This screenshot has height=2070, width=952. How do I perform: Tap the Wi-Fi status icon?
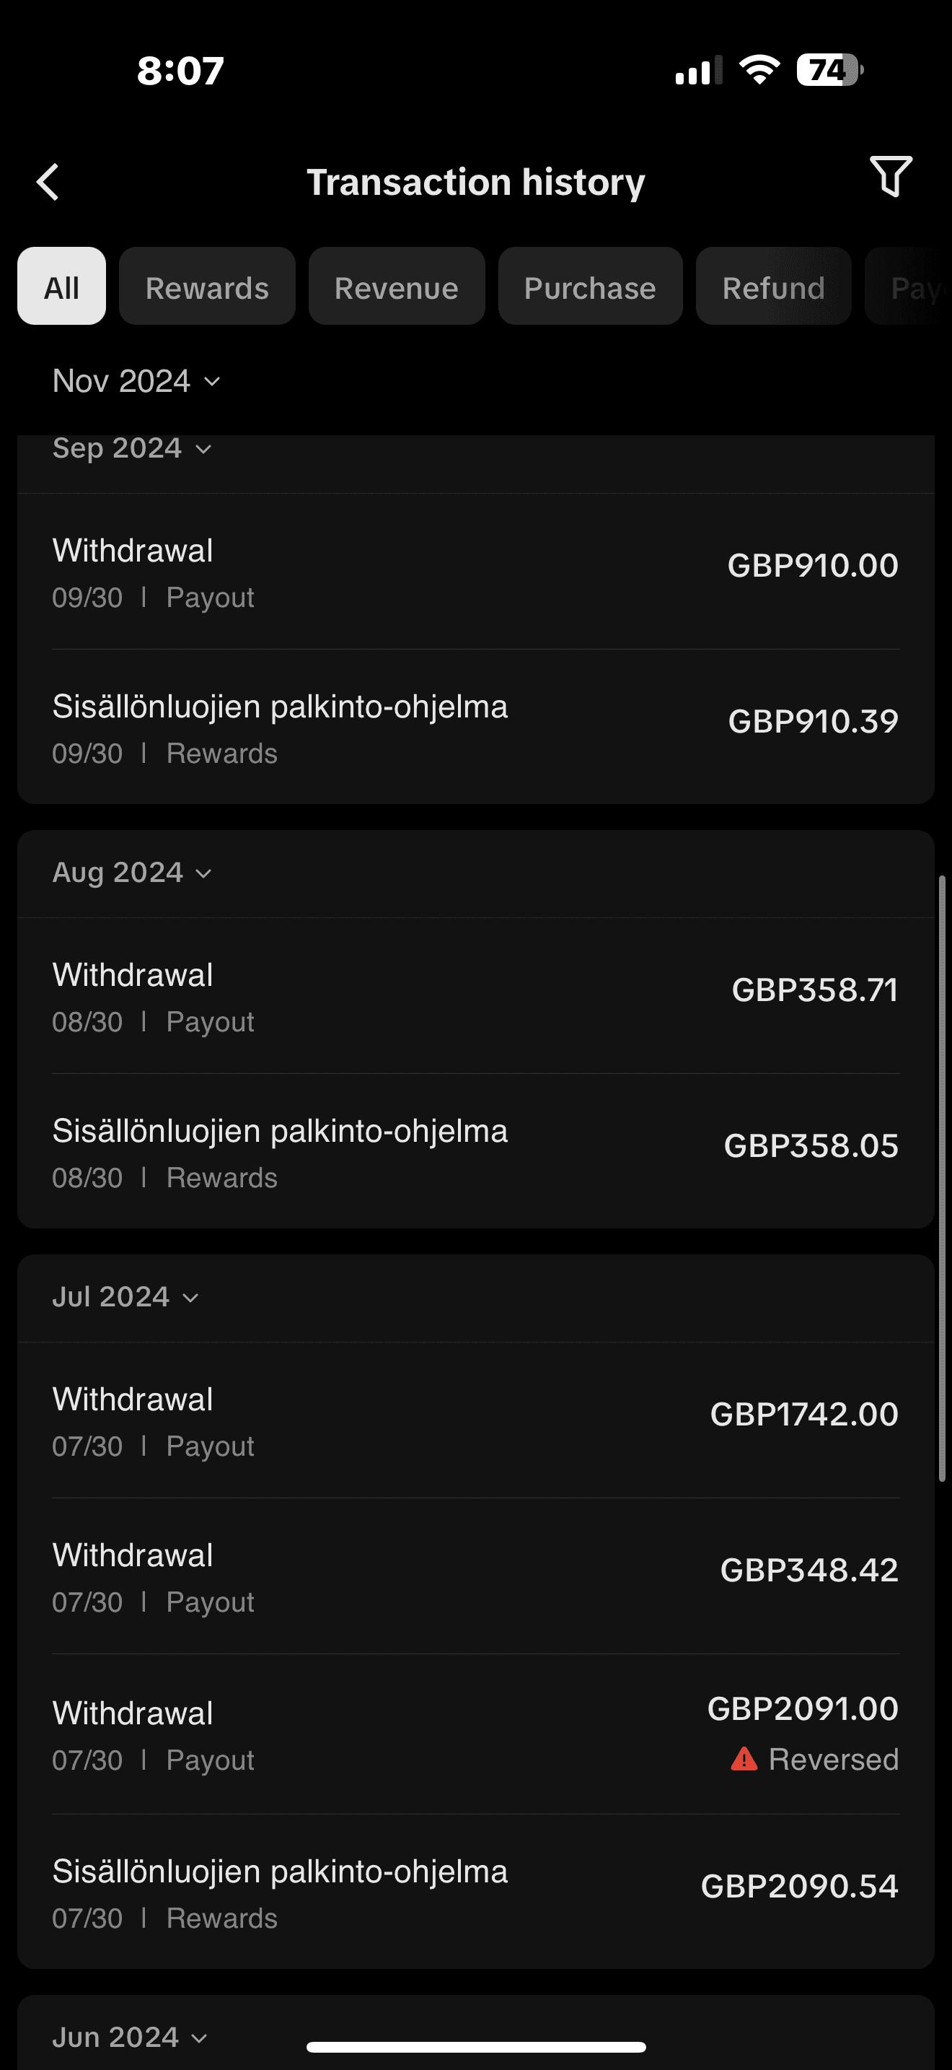[x=759, y=70]
